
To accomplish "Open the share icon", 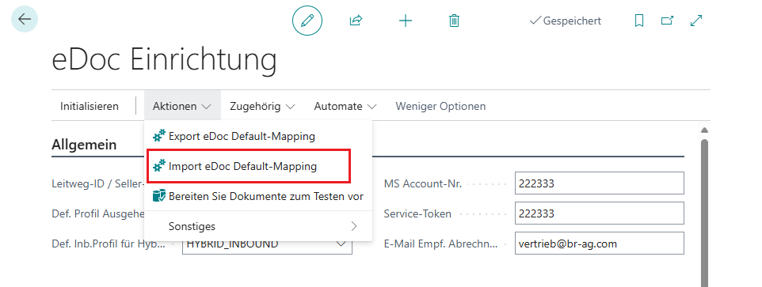I will pyautogui.click(x=356, y=21).
